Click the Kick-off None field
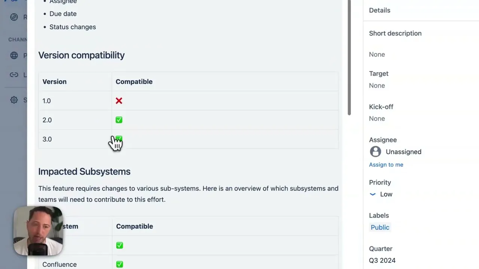The image size is (479, 269). coord(377,118)
